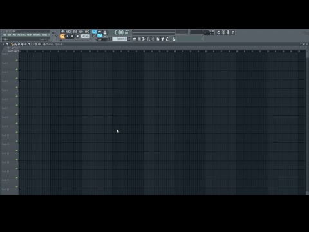Viewport: 309px width, 232px height.
Task: Click the save/download icon in toolbar
Action: pos(174,39)
